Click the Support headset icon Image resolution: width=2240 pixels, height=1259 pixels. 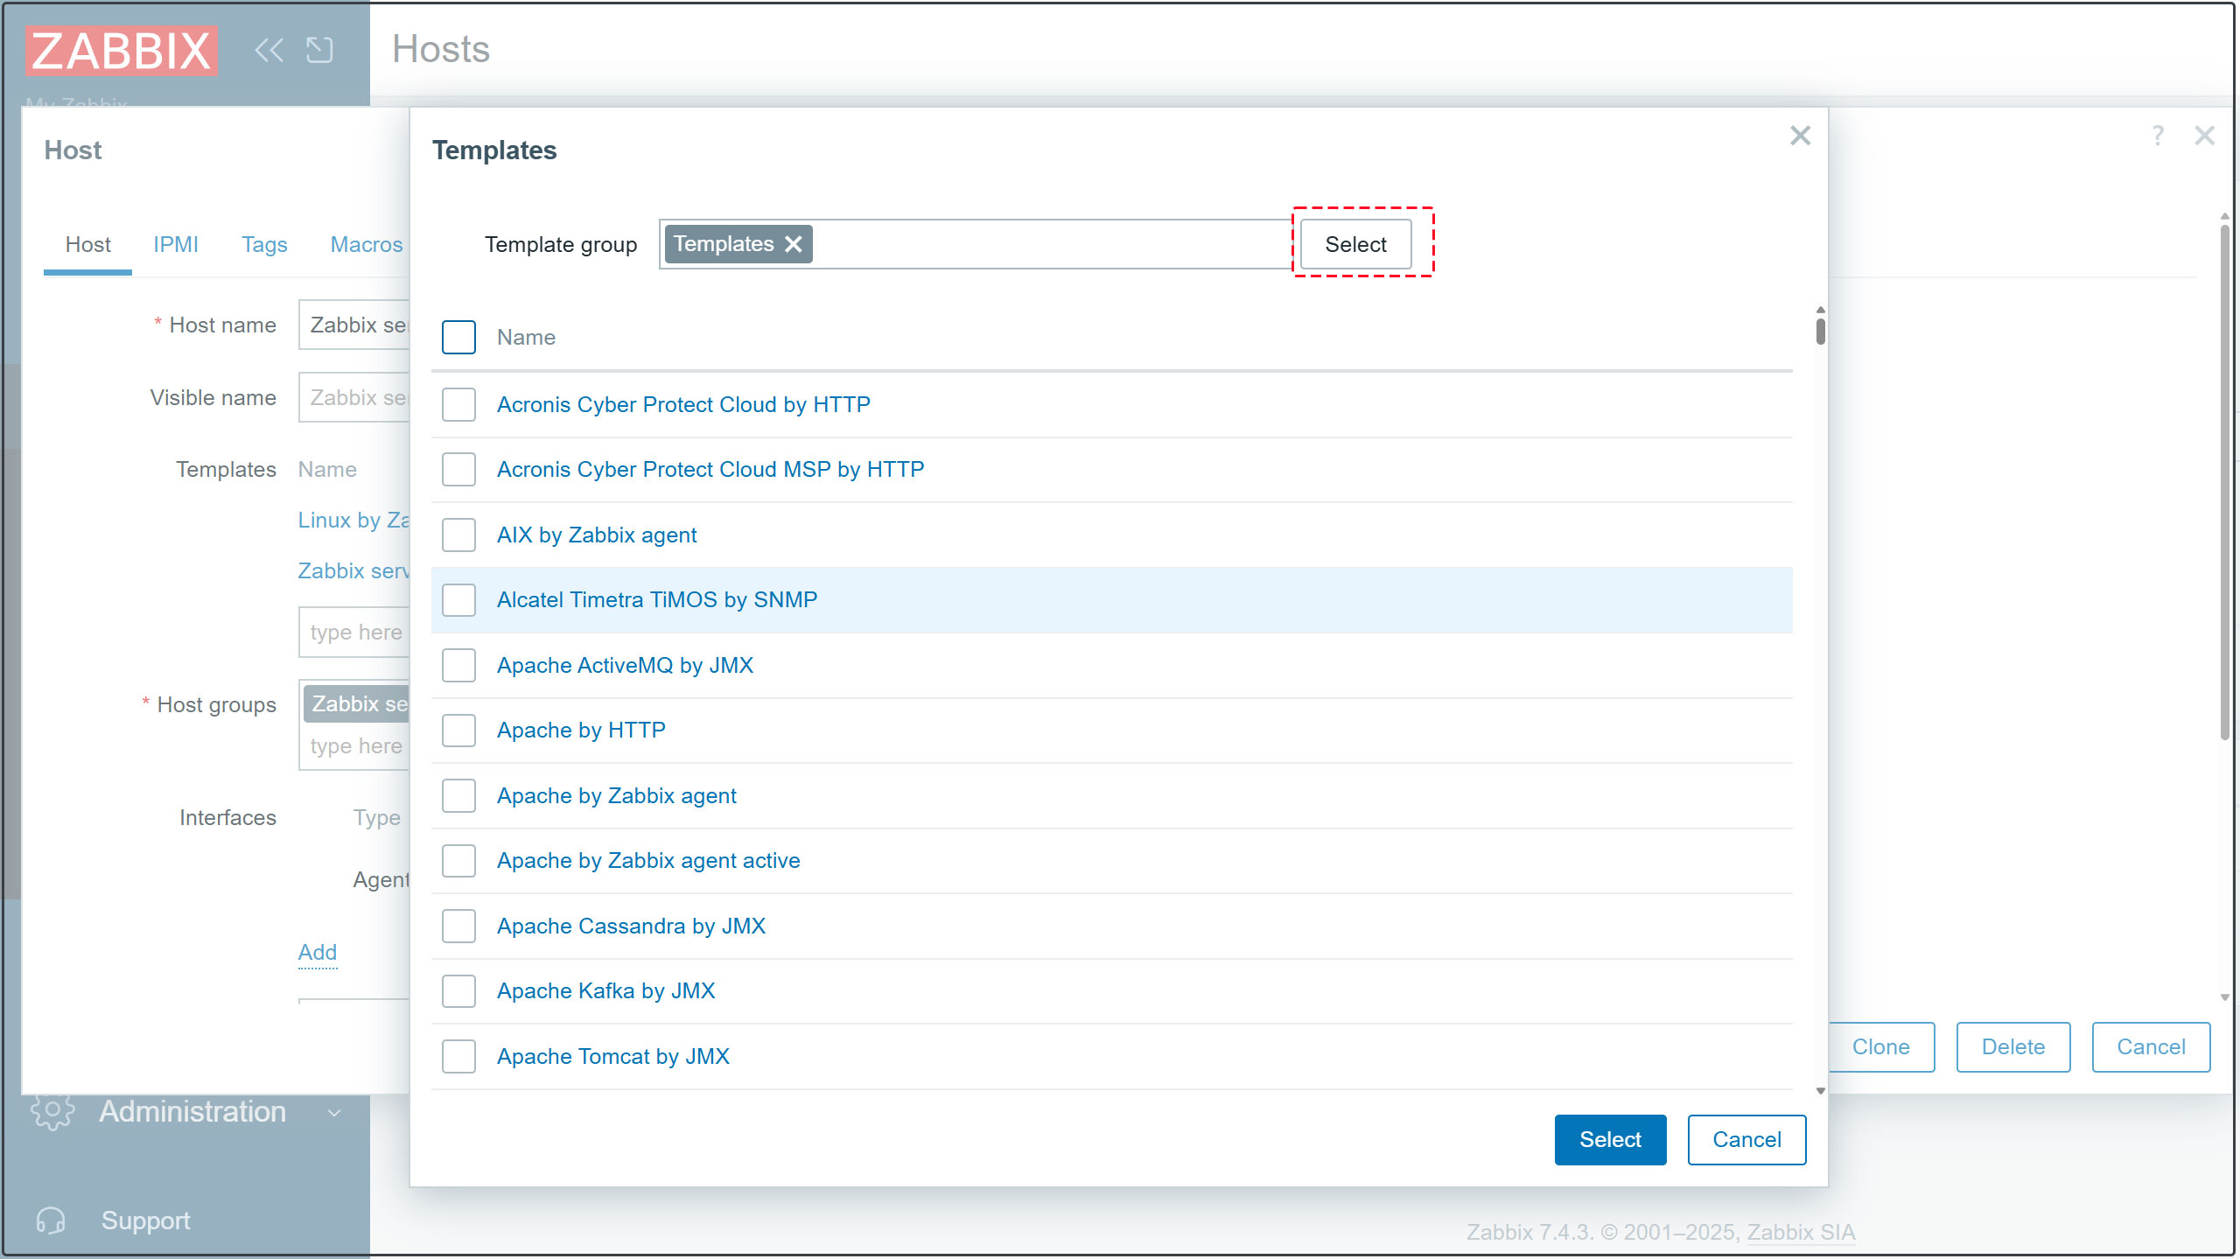pyautogui.click(x=51, y=1221)
